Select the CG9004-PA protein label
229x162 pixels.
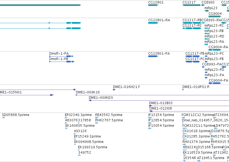[219, 80]
